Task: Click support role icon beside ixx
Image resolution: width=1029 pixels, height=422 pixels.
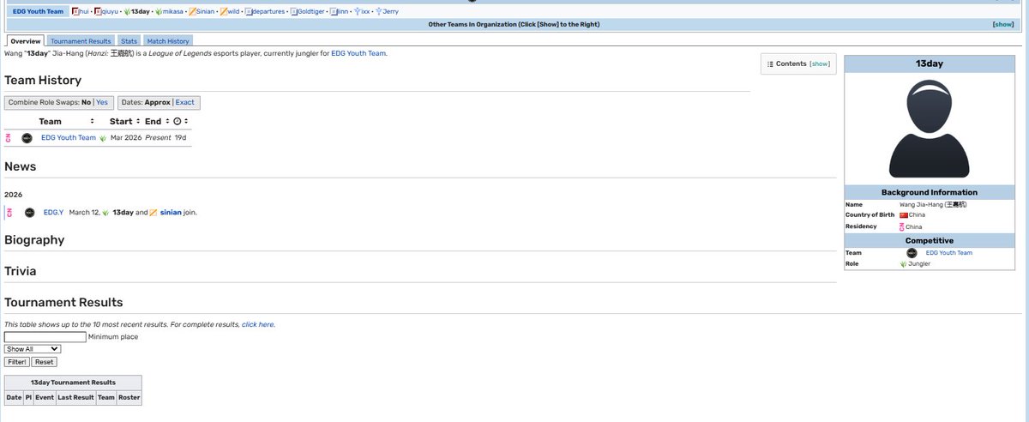Action: pyautogui.click(x=357, y=11)
